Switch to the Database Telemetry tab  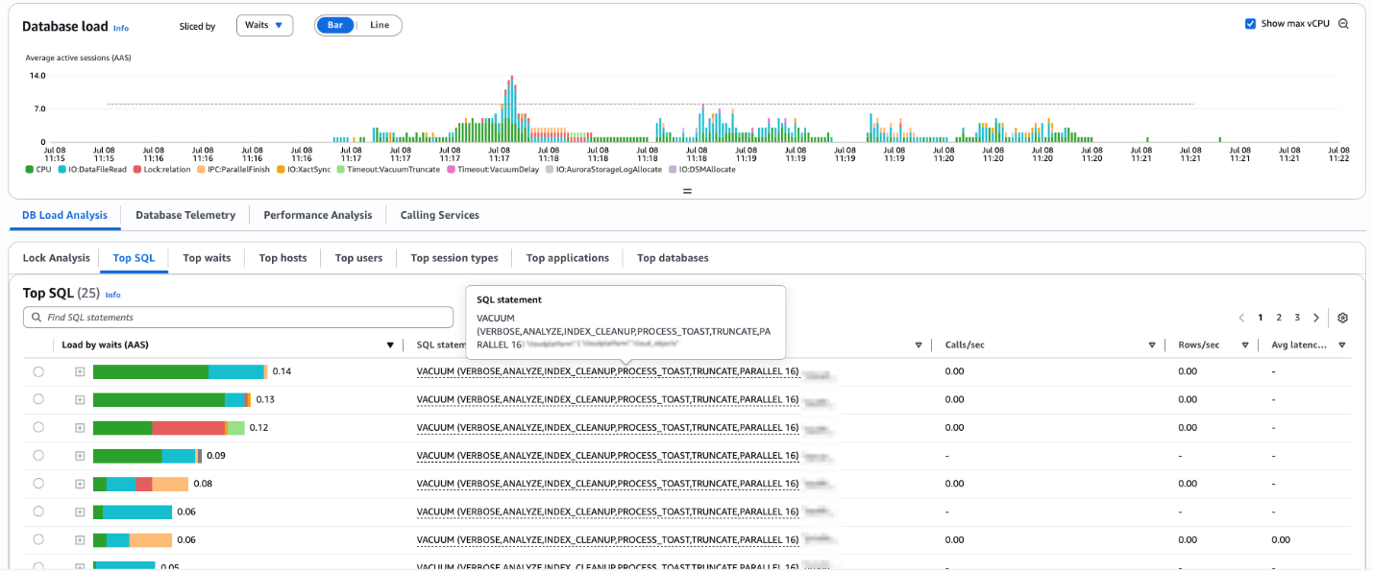185,215
